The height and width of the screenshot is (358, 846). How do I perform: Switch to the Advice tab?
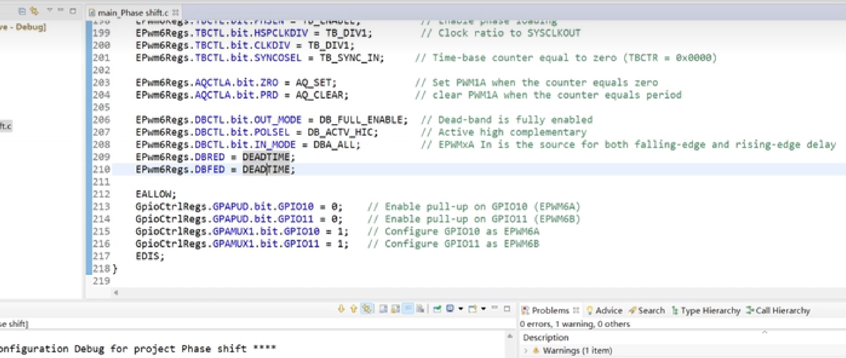click(x=604, y=310)
